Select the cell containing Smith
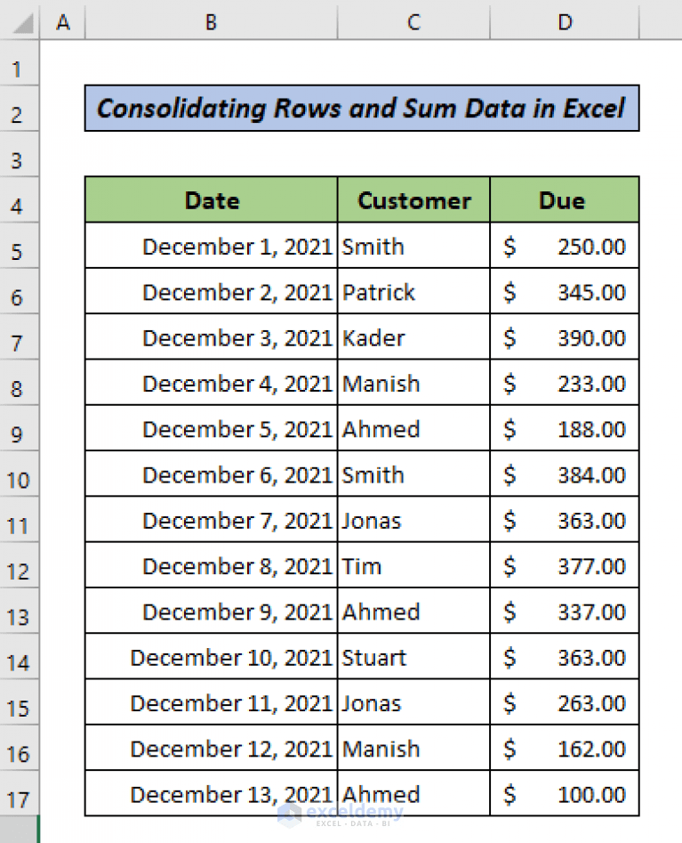 (x=413, y=247)
